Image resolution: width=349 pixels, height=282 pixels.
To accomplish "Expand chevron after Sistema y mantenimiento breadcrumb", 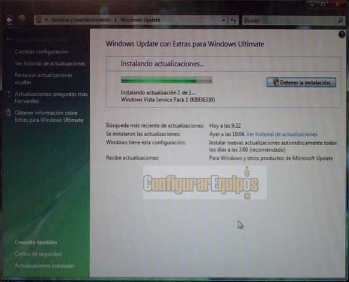I will (x=116, y=20).
